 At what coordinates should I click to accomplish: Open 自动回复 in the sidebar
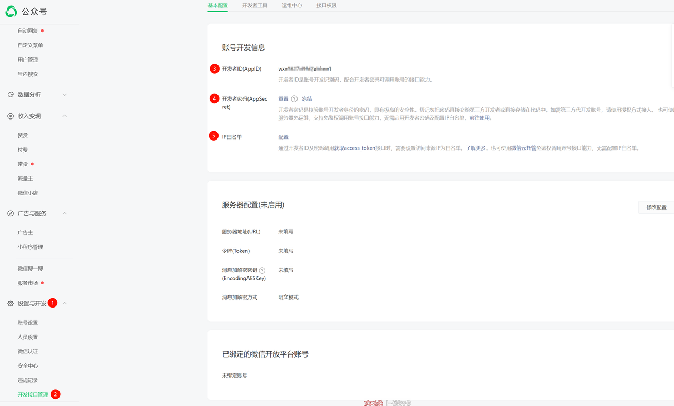[28, 31]
